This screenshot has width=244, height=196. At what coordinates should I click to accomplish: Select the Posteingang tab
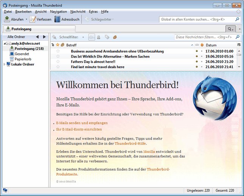tap(39, 29)
